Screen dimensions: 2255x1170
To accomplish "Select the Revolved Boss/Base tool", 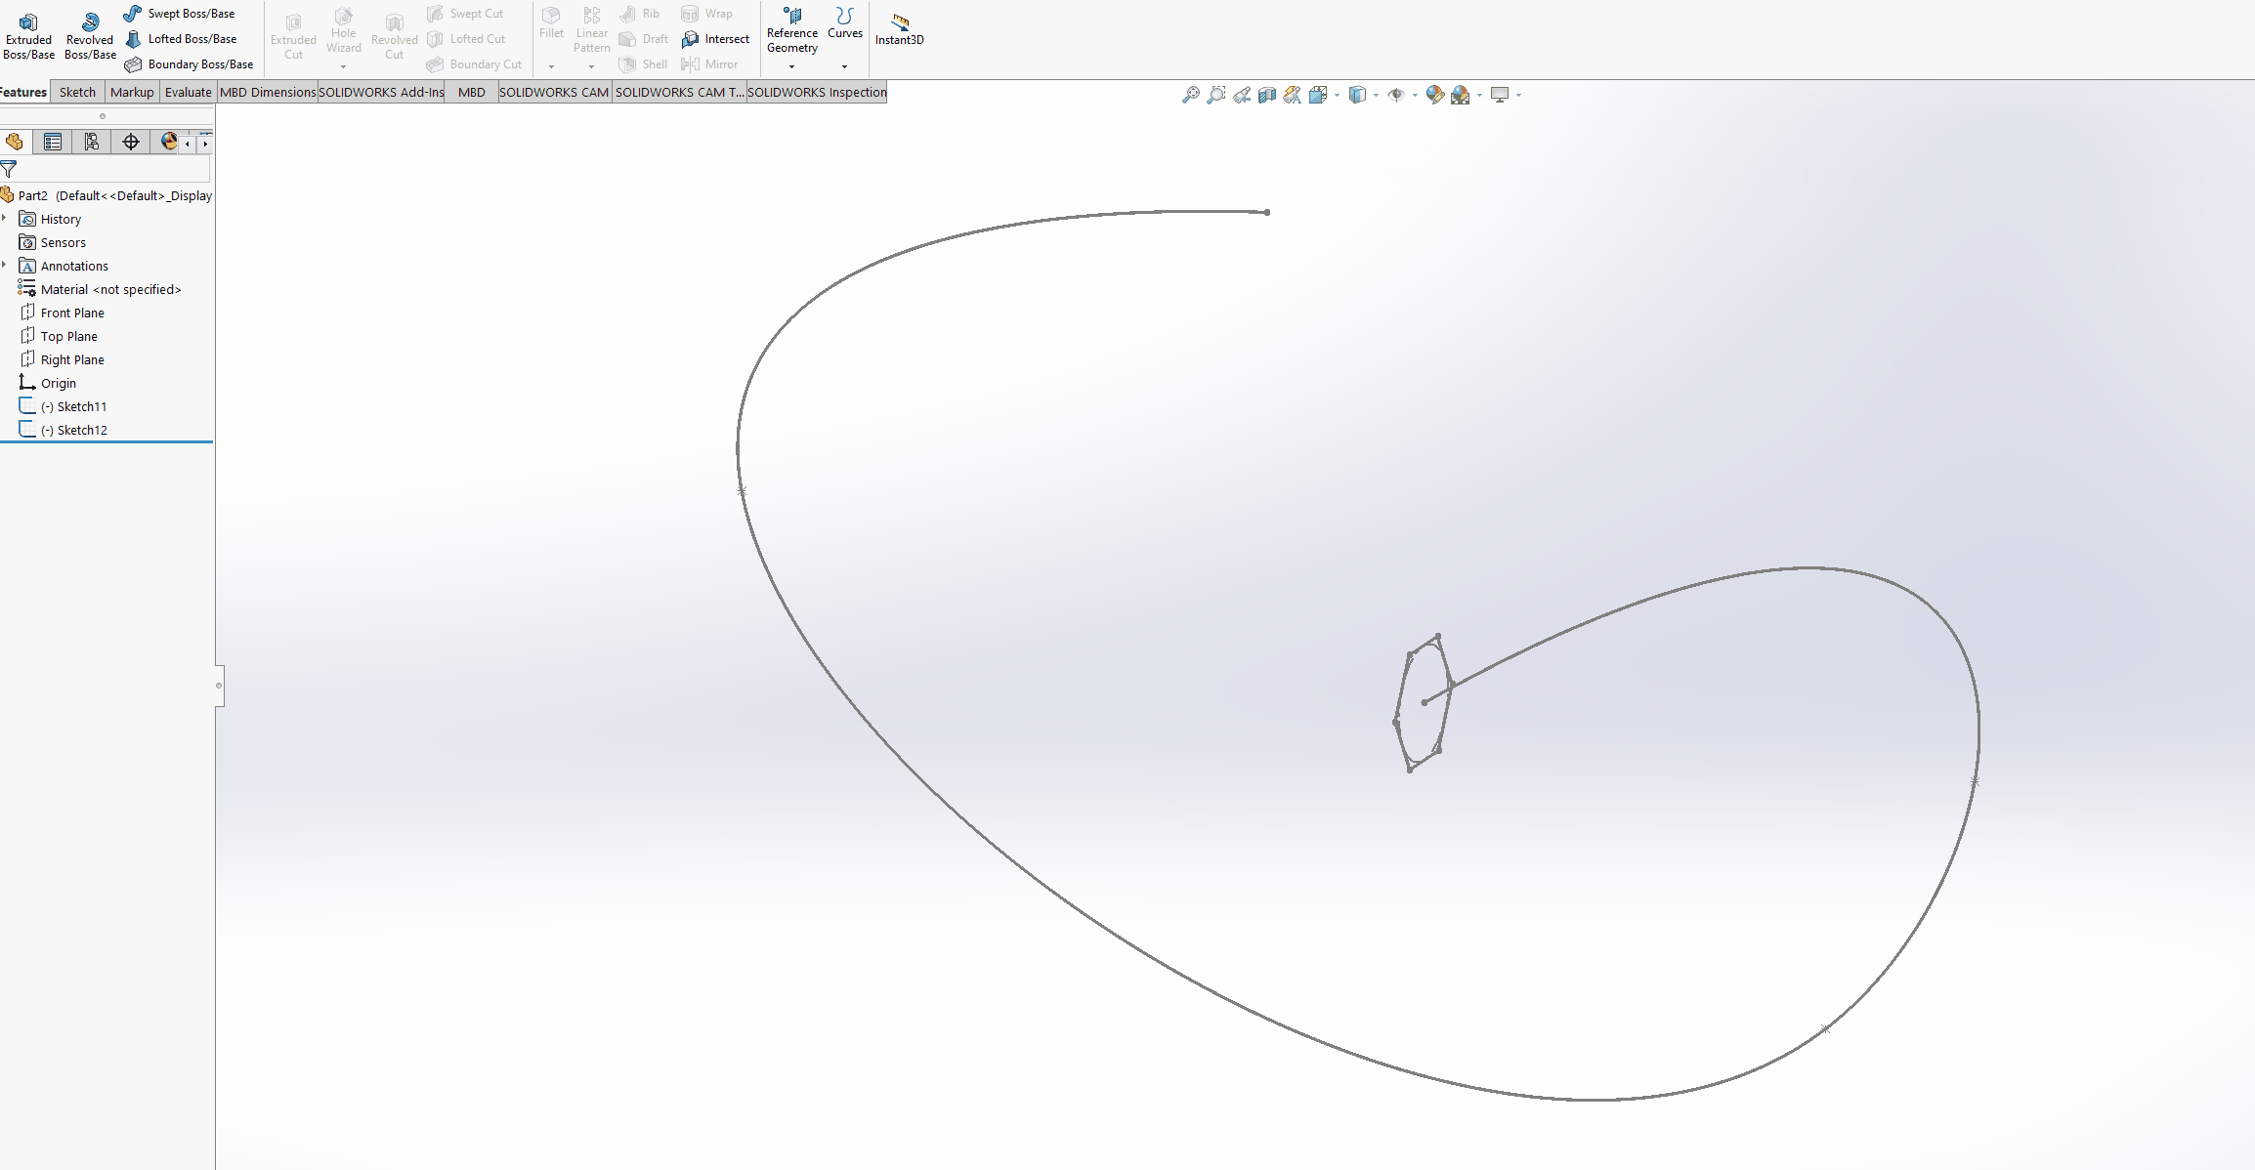I will pos(90,35).
